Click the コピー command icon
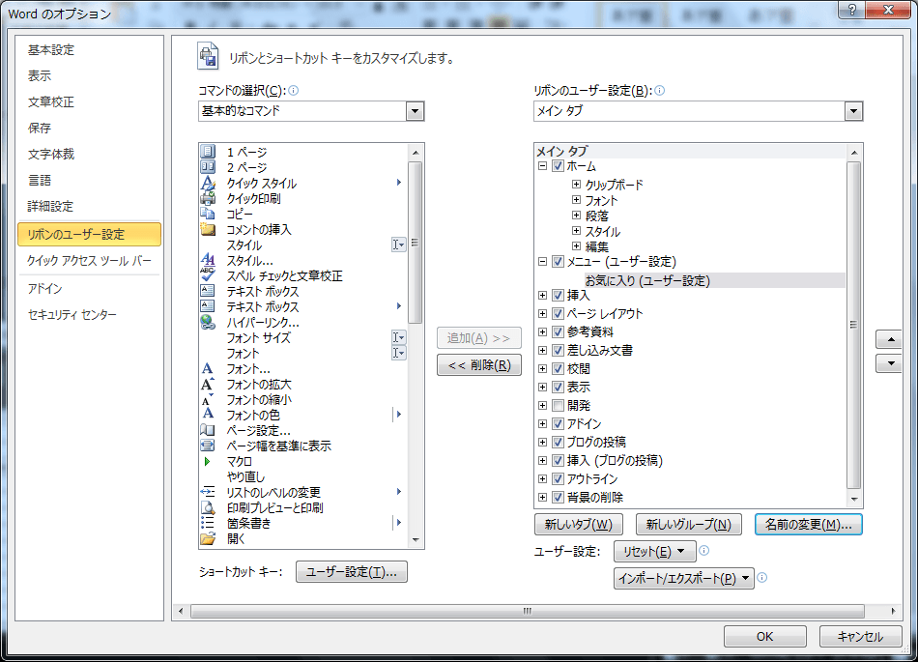This screenshot has width=918, height=662. (208, 214)
